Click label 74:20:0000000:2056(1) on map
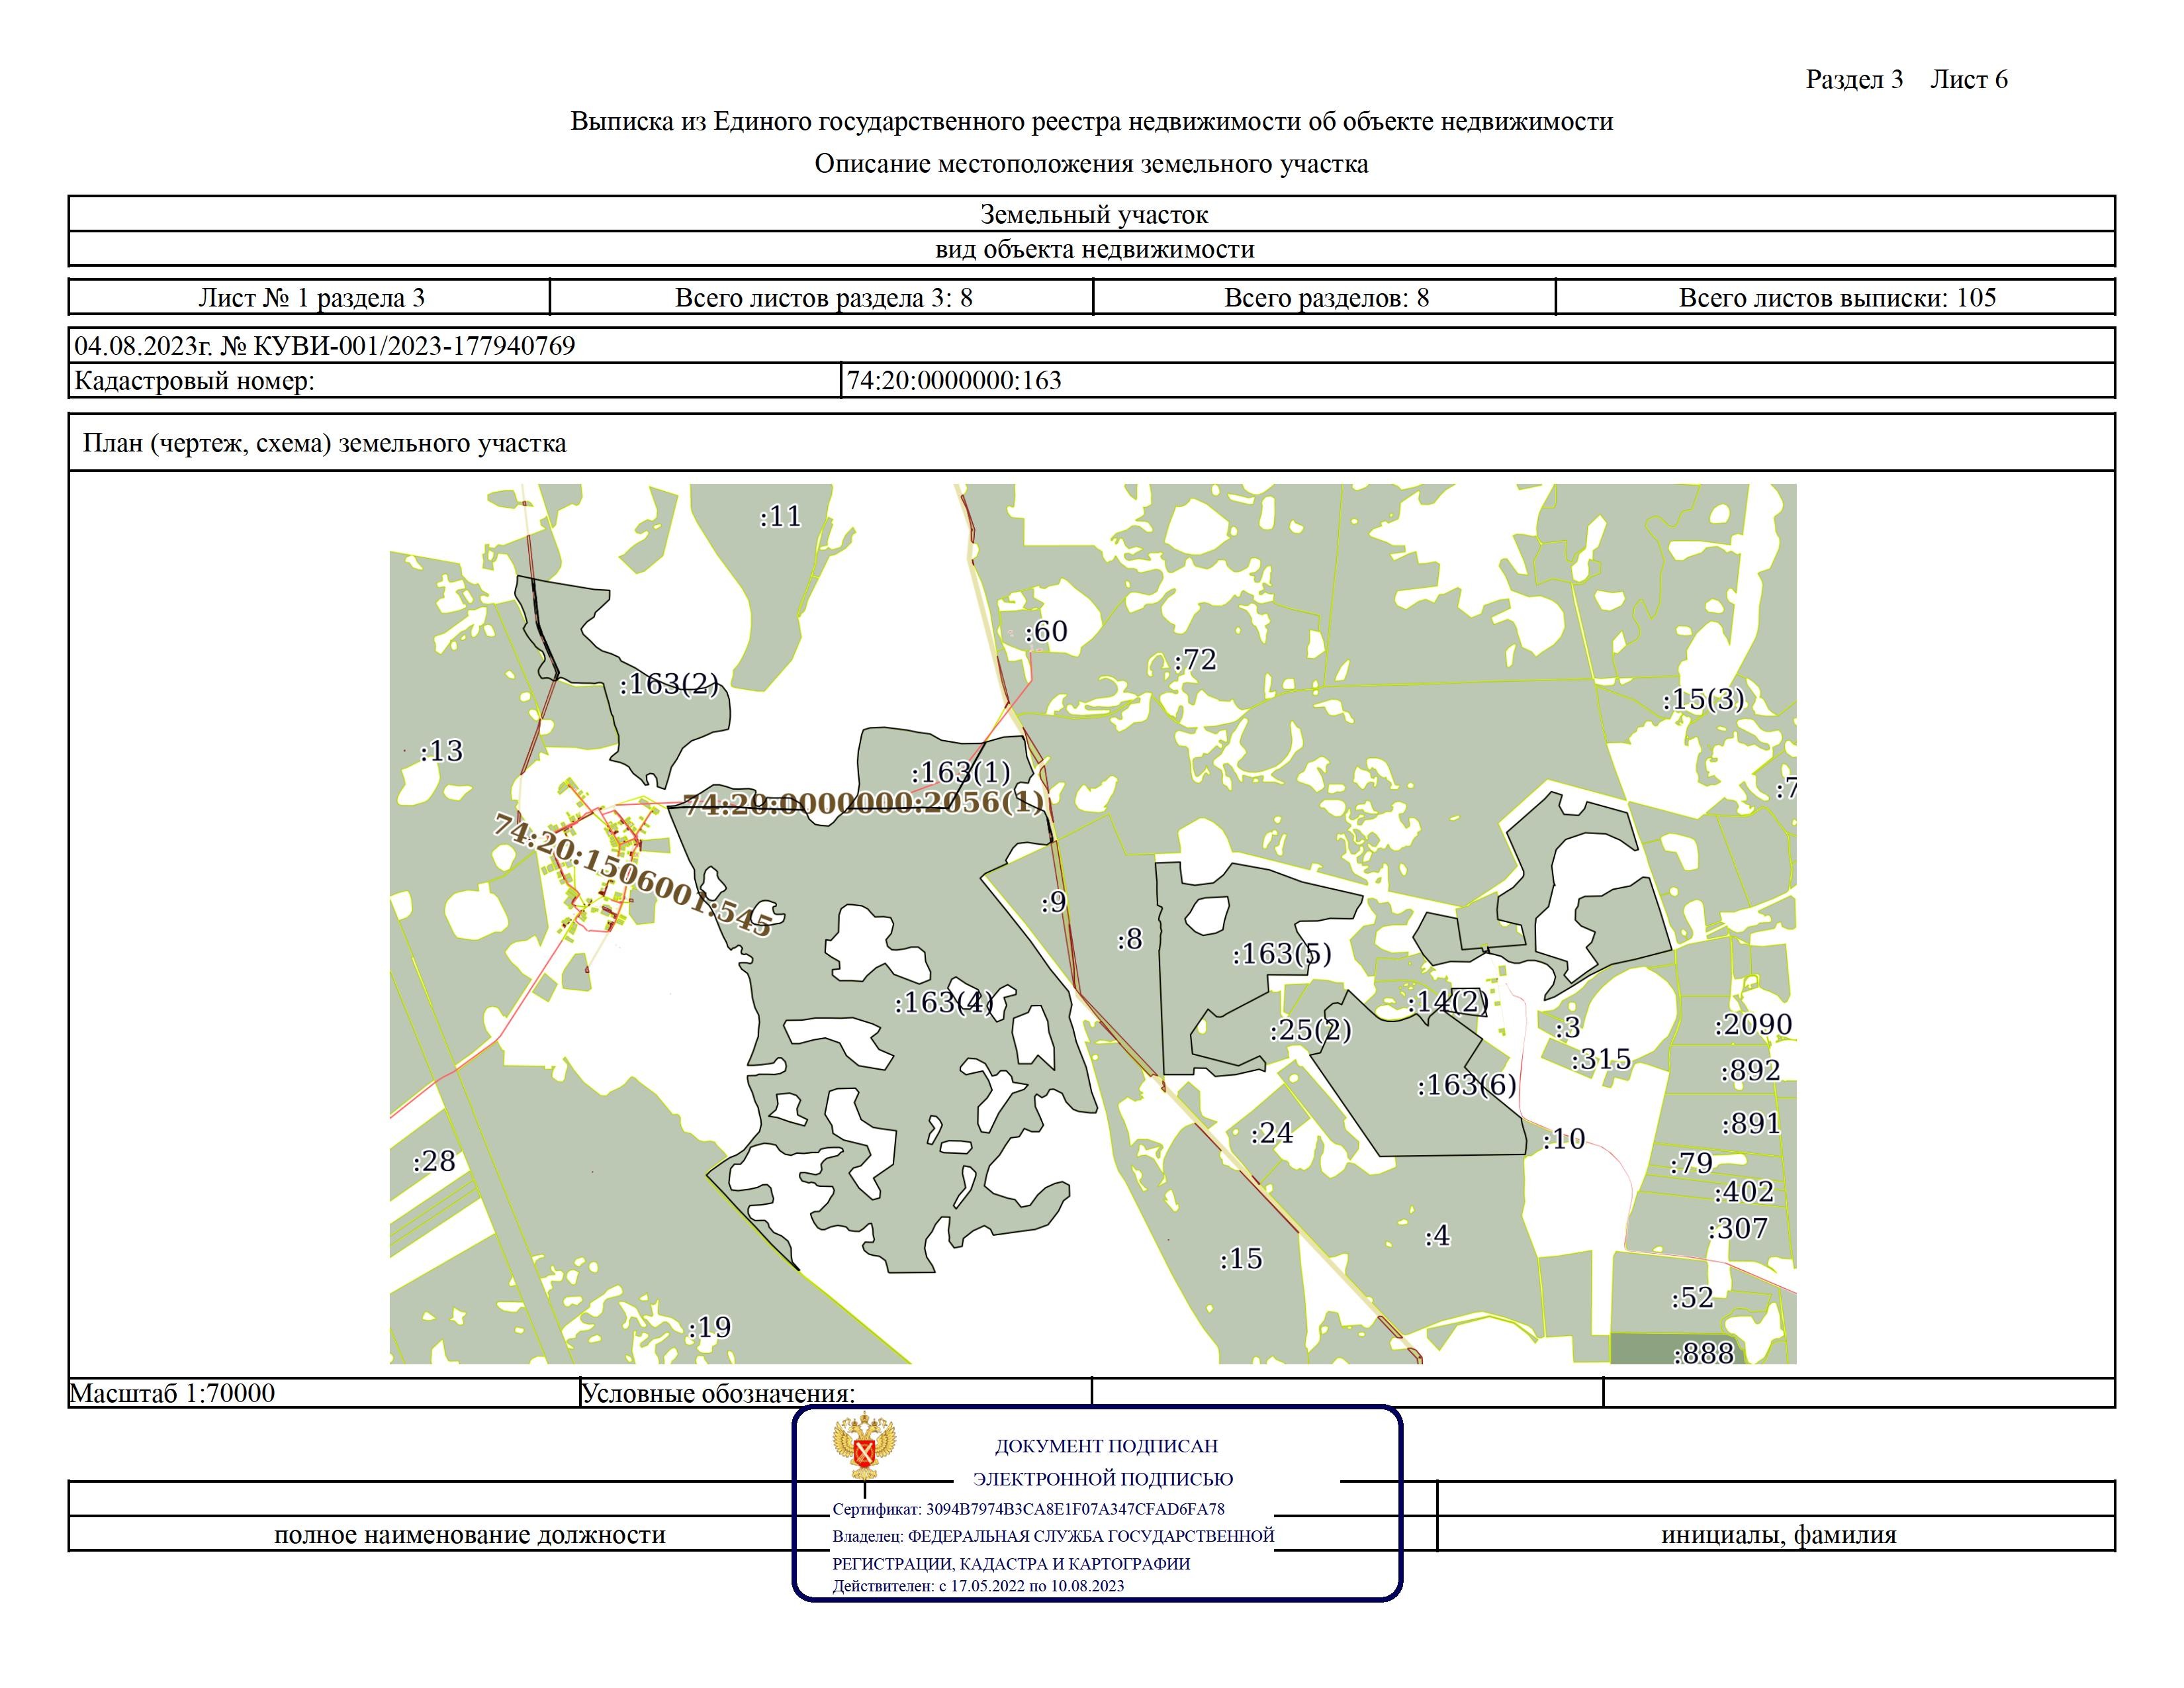The image size is (2184, 1688). 865,803
